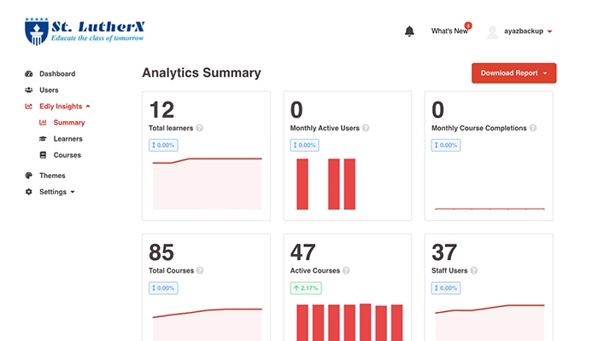Image resolution: width=598 pixels, height=341 pixels.
Task: Expand the Settings menu in the sidebar
Action: point(50,192)
